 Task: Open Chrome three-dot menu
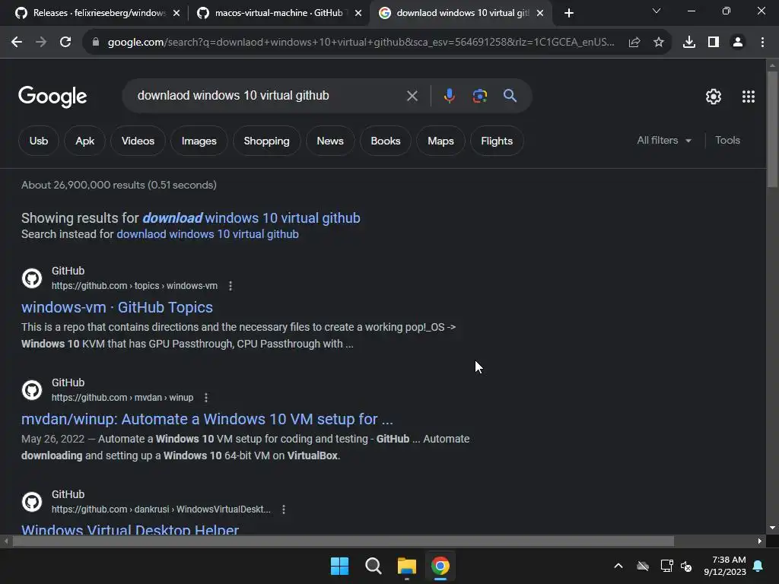click(x=762, y=43)
